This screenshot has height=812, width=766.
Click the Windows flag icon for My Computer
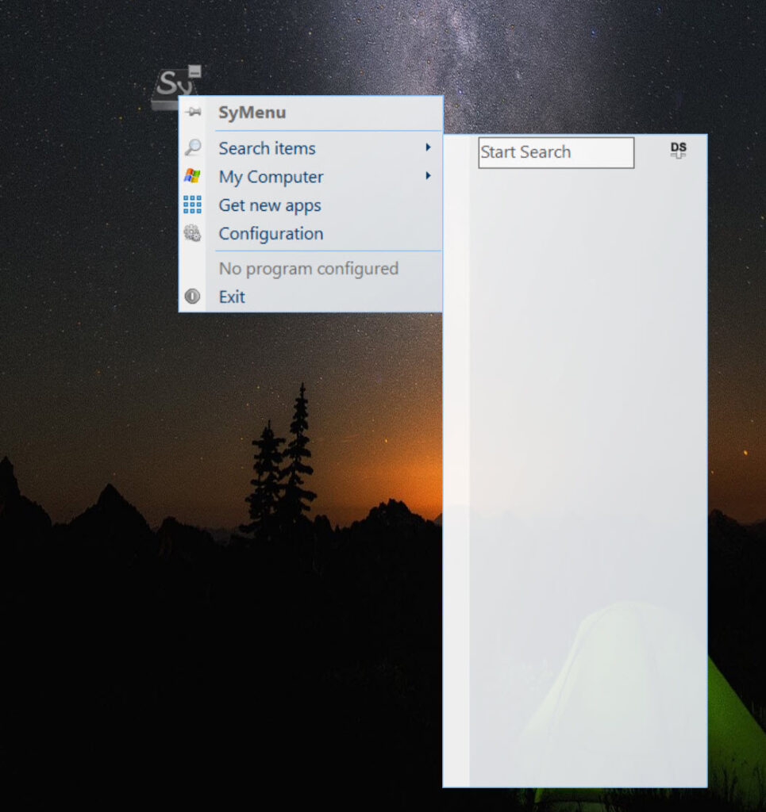(x=192, y=176)
